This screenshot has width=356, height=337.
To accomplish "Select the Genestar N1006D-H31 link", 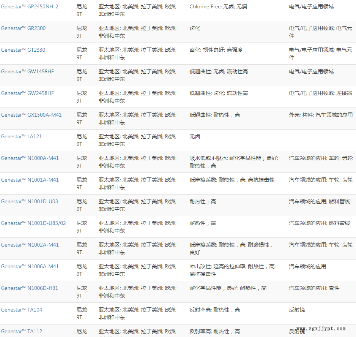I will 29,288.
